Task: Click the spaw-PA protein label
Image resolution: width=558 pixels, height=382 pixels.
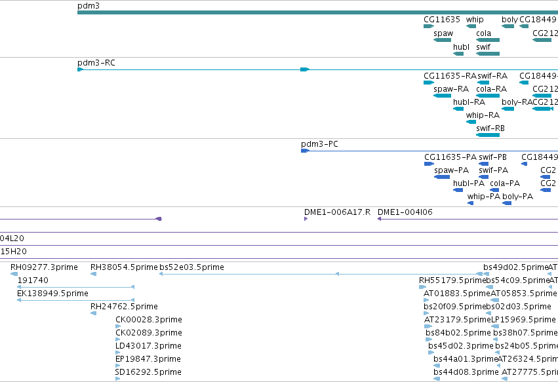Action: (451, 170)
